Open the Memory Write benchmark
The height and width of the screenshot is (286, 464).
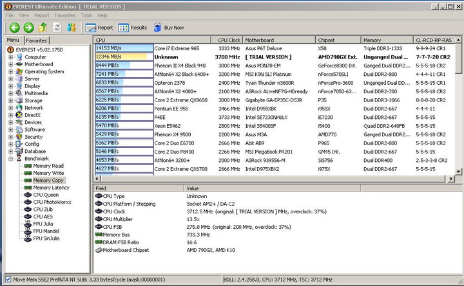[x=48, y=174]
